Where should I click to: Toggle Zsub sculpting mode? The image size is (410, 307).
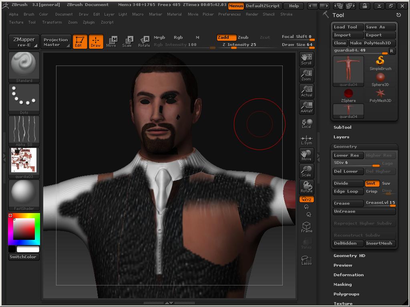(244, 37)
